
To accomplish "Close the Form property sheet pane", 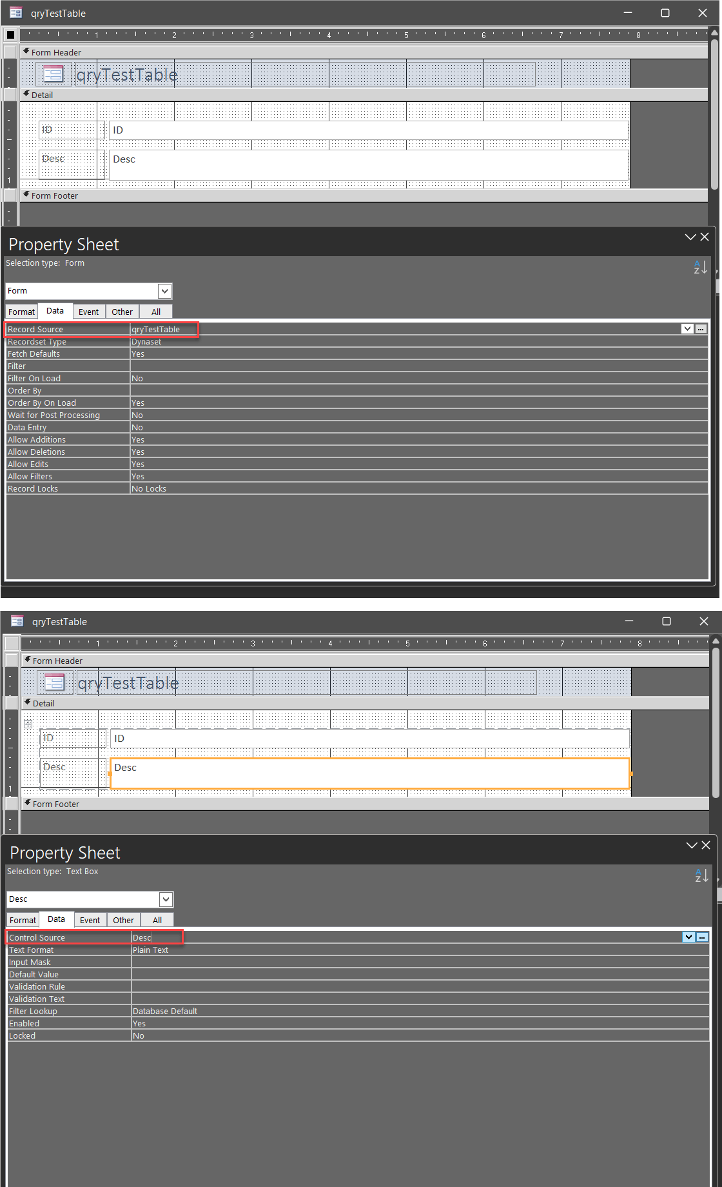I will pyautogui.click(x=705, y=237).
